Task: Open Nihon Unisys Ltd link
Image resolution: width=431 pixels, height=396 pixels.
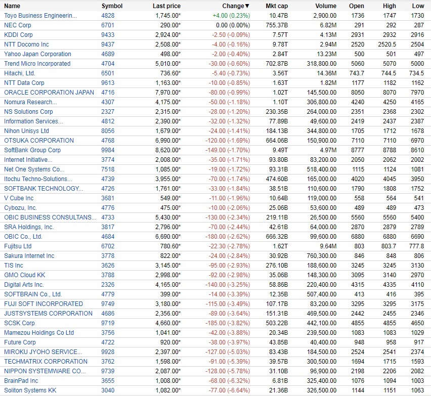Action: (x=26, y=131)
